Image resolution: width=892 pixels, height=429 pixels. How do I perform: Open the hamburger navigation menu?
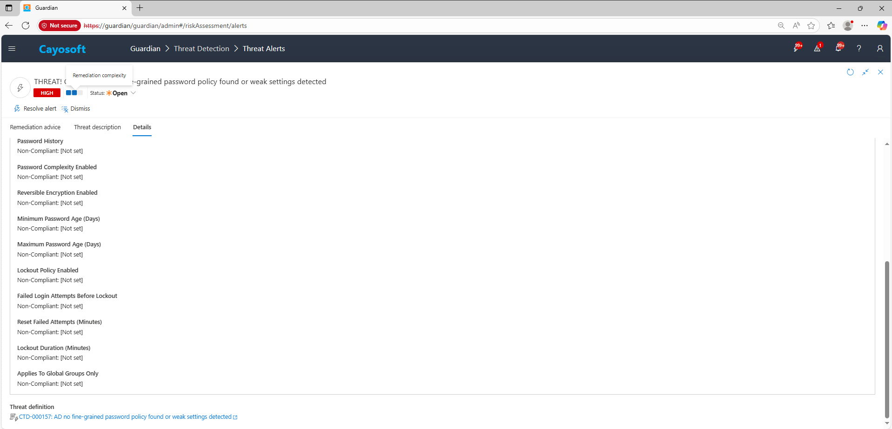(12, 49)
